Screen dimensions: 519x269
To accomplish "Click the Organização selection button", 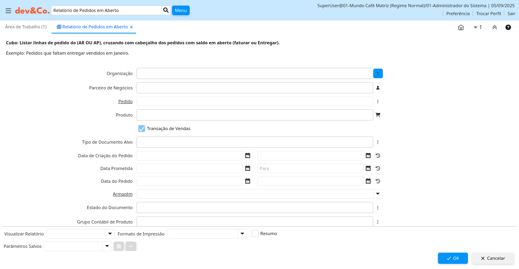I will coord(378,73).
